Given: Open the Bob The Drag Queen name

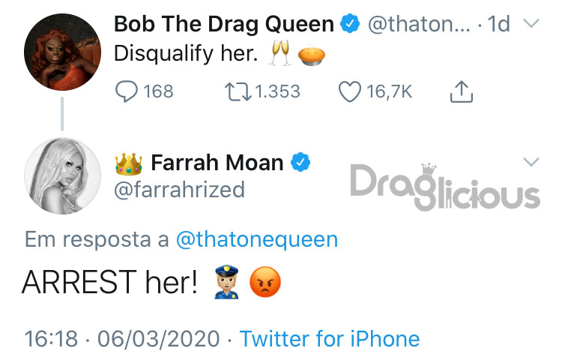Looking at the screenshot, I should pyautogui.click(x=224, y=24).
